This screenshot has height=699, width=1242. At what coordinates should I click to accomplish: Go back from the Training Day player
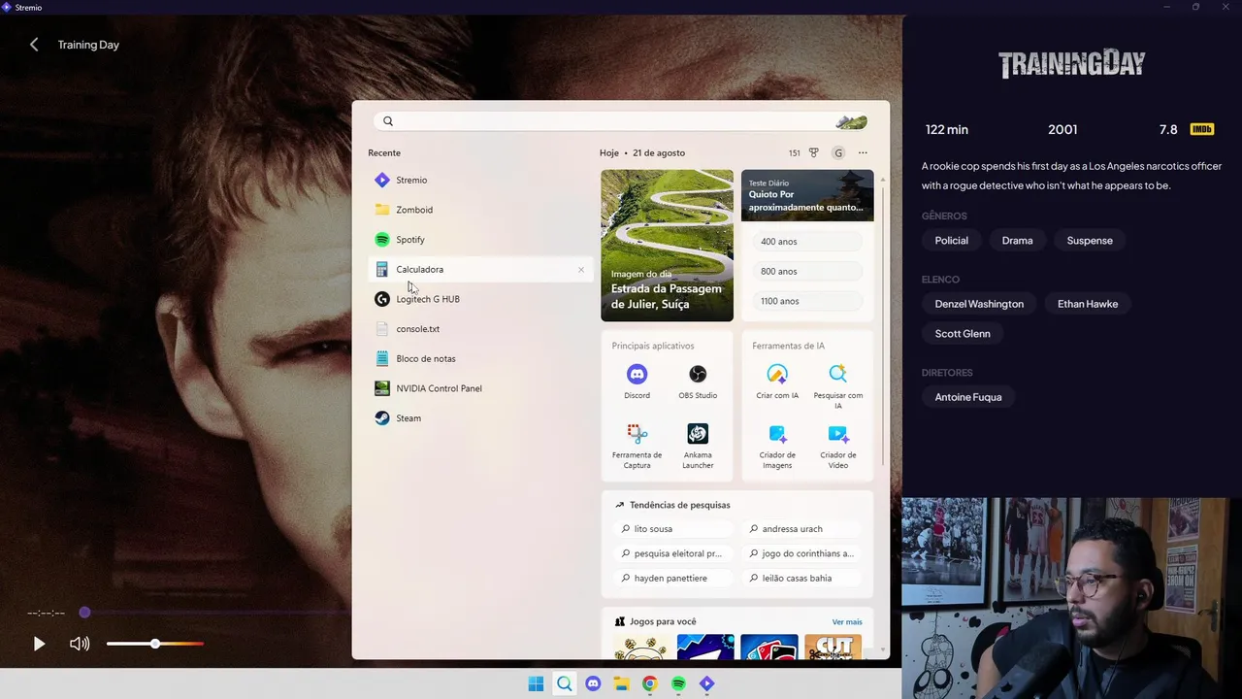point(34,45)
